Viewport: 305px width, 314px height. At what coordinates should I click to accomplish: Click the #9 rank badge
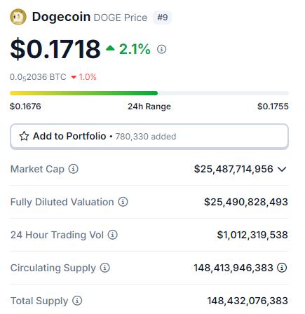163,18
